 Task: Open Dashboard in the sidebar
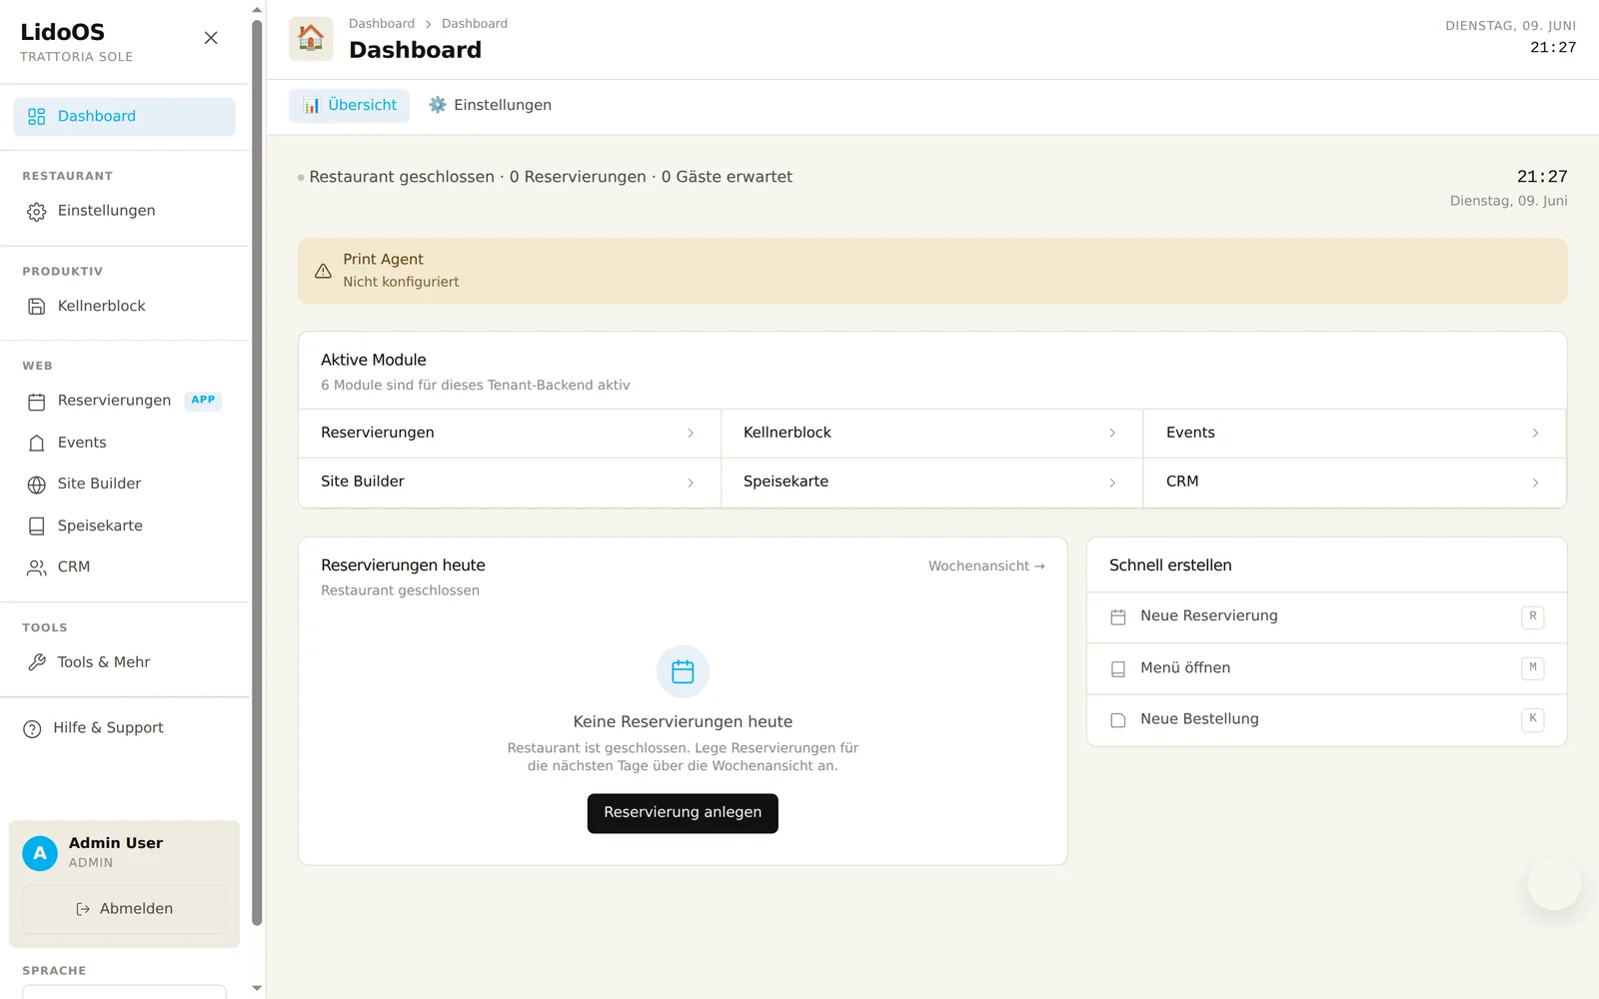point(124,117)
